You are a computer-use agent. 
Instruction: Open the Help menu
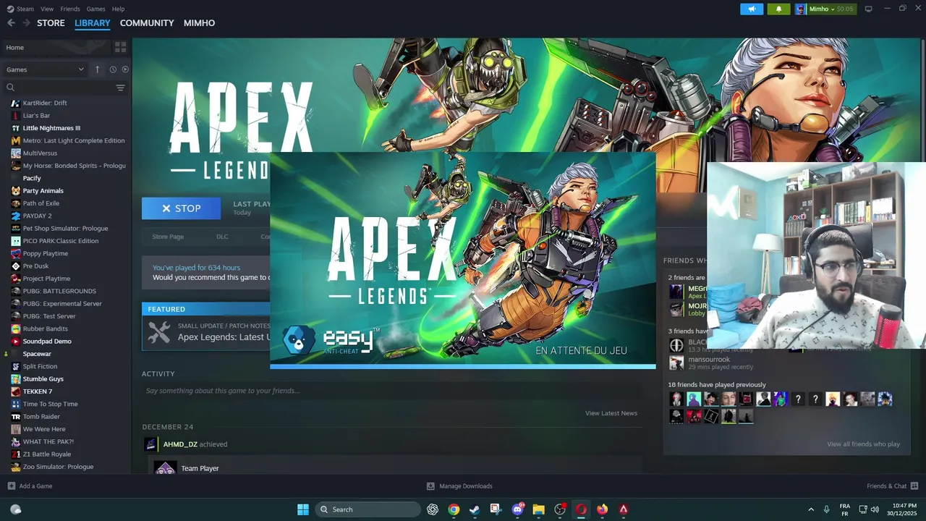pos(119,9)
